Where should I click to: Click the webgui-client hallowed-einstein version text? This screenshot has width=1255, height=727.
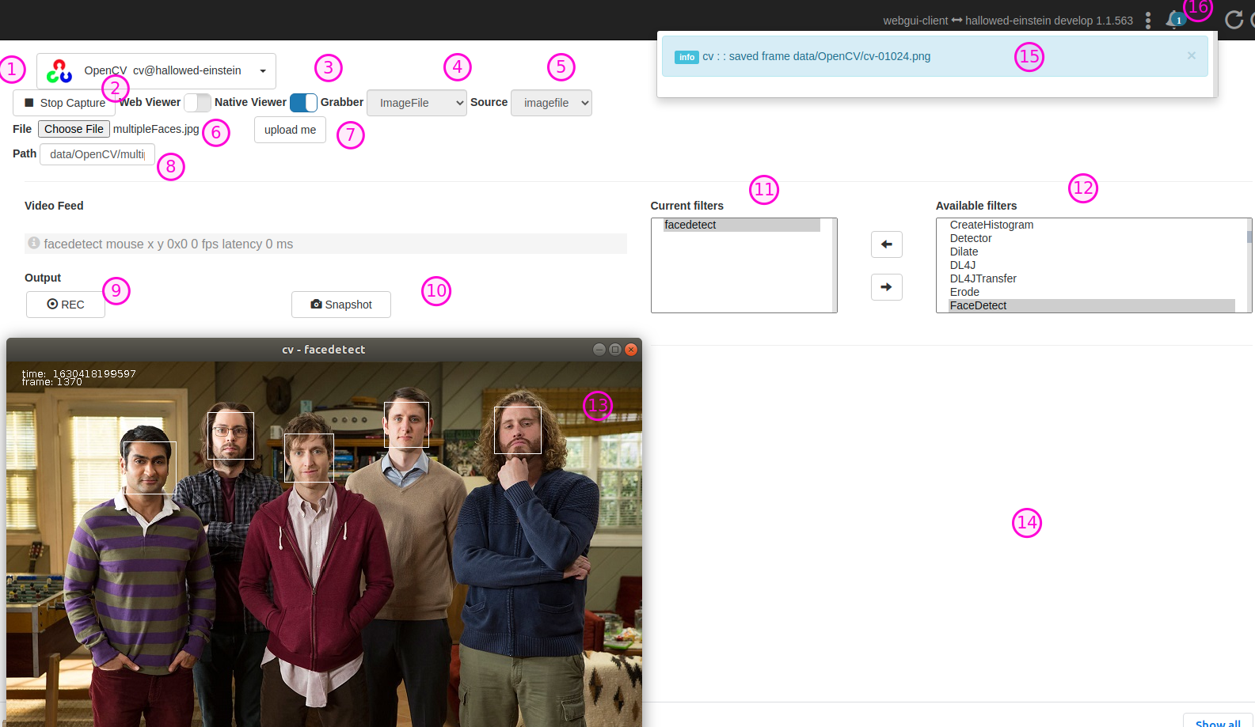(x=1008, y=21)
